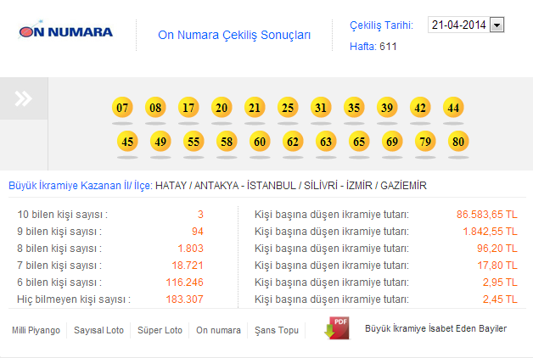Screen dimensions: 533x358
Task: Open the Sayısal Loto tab
Action: 98,330
